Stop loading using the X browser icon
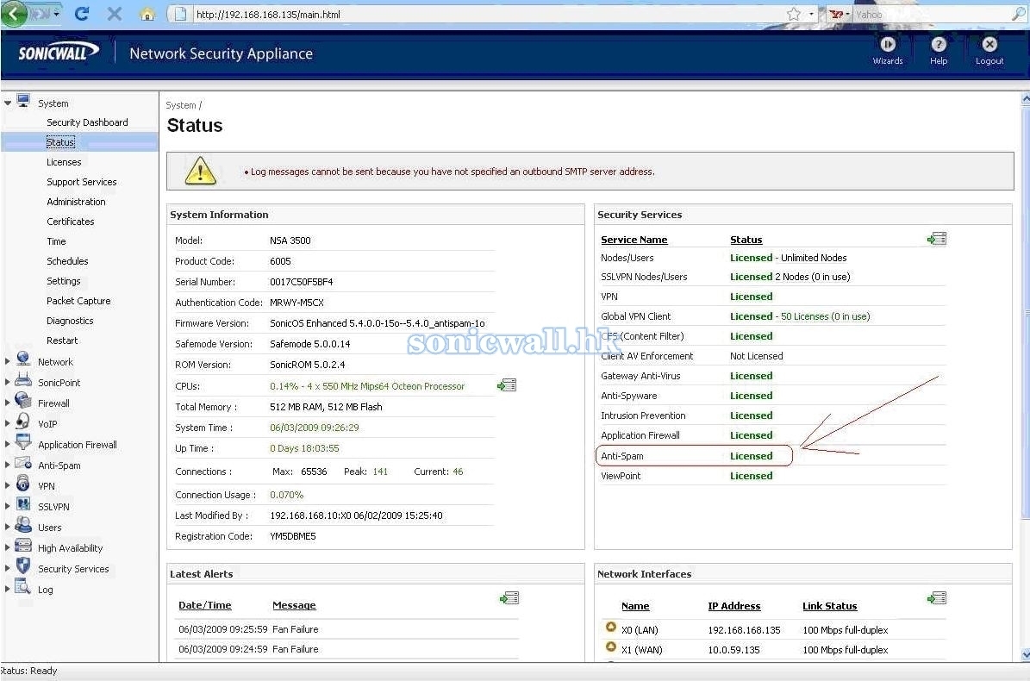This screenshot has height=681, width=1030. (x=115, y=14)
